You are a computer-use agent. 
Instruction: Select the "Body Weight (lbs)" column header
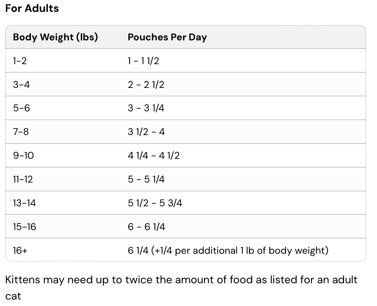[55, 37]
